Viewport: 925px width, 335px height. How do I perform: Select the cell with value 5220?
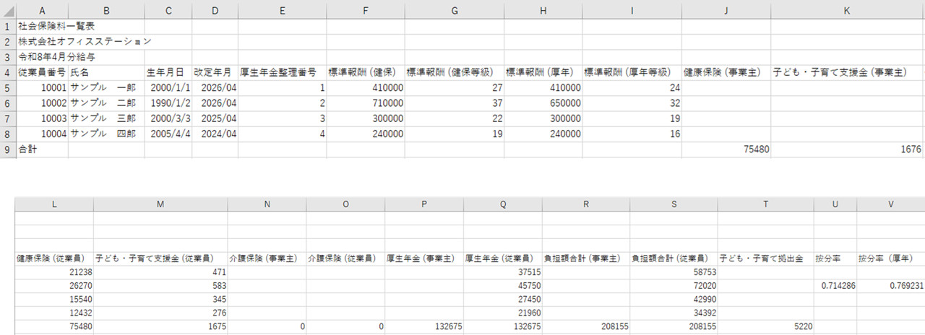coord(765,327)
